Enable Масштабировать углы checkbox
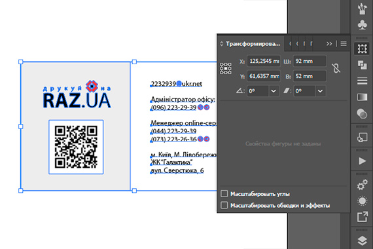This screenshot has width=373, height=249. coord(224,193)
